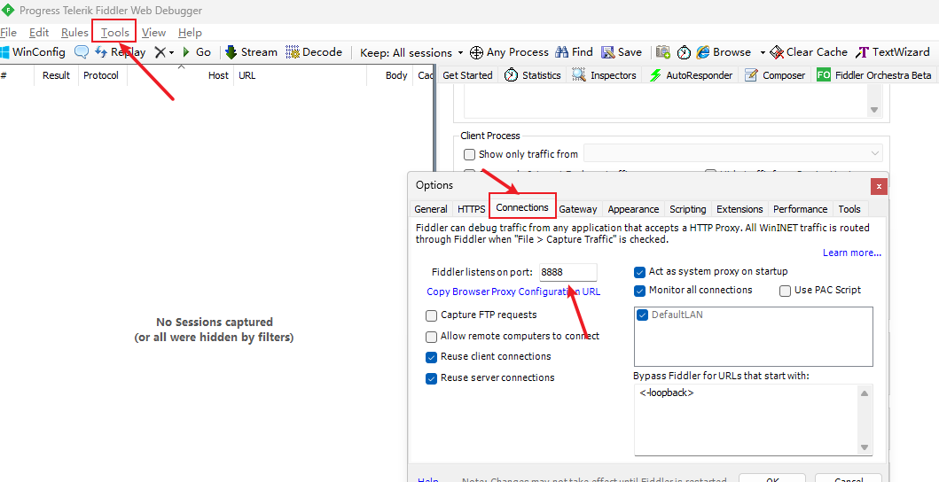
Task: Open the View menu
Action: [x=154, y=32]
